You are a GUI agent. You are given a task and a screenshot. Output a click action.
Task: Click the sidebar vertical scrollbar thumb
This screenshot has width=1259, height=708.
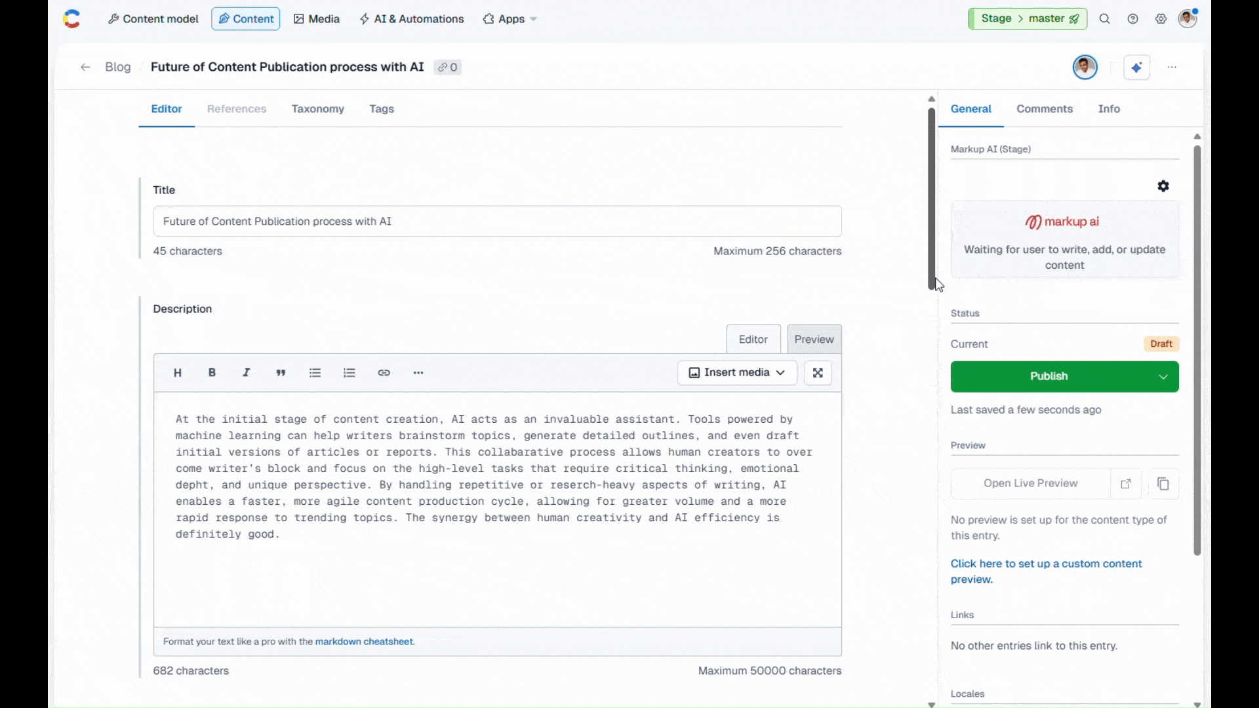pos(1197,351)
